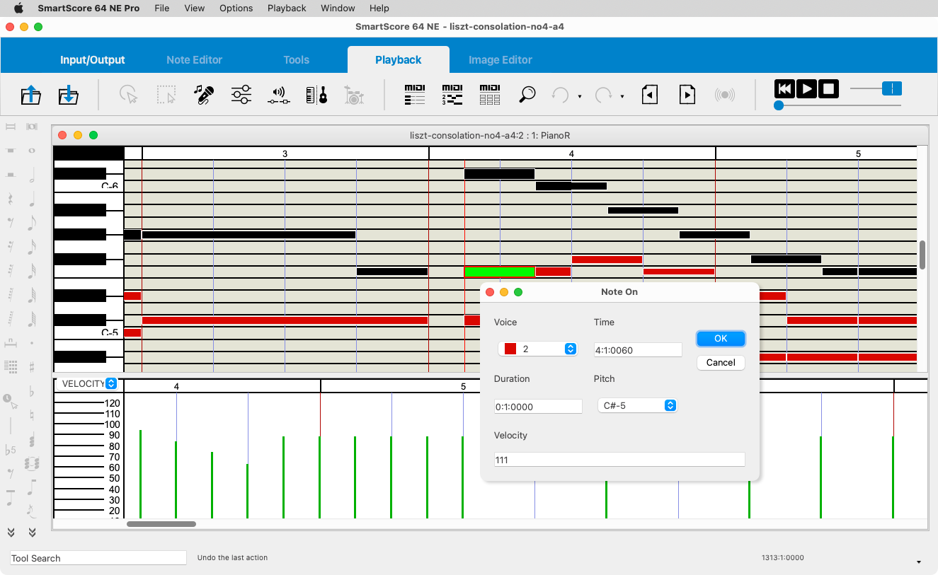Open the File menu

click(162, 8)
